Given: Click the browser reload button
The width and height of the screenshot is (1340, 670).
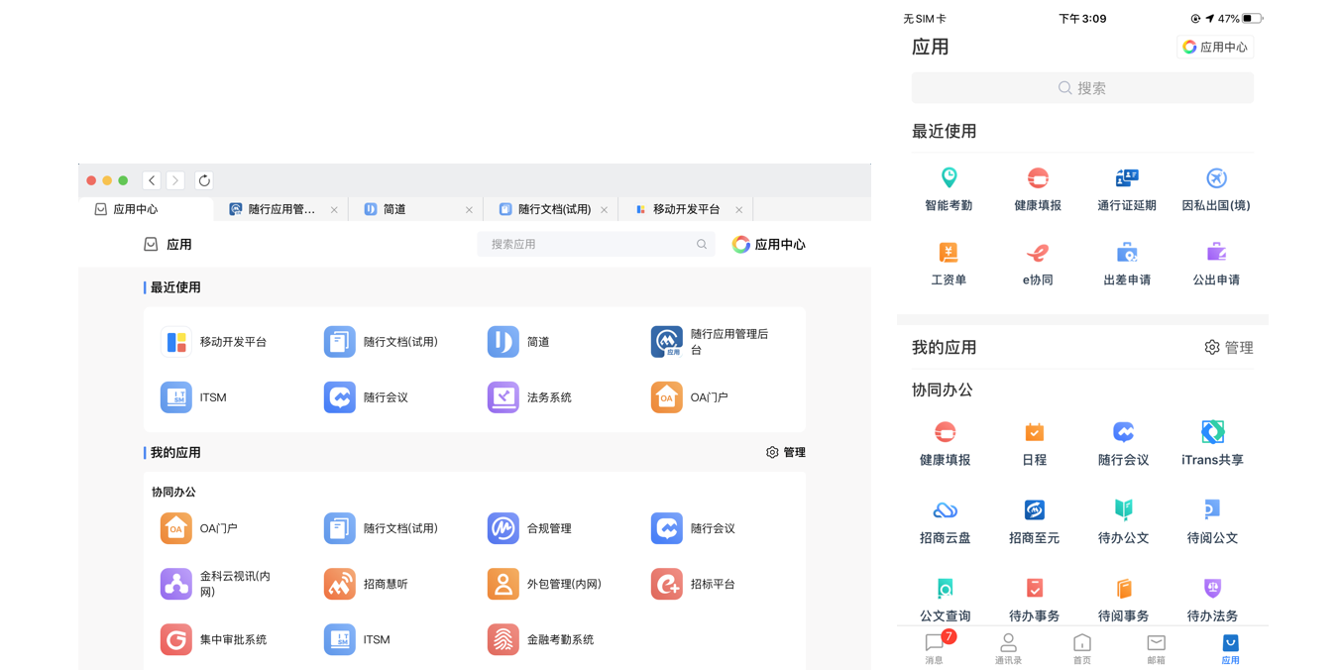Looking at the screenshot, I should point(204,180).
